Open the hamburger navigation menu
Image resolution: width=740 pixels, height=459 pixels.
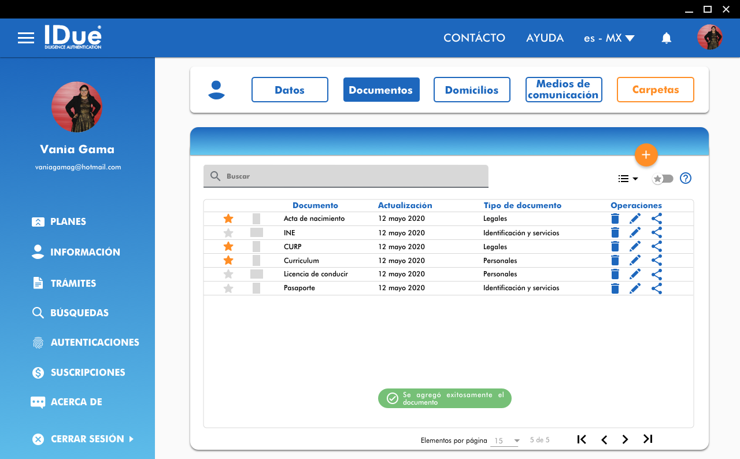(26, 38)
